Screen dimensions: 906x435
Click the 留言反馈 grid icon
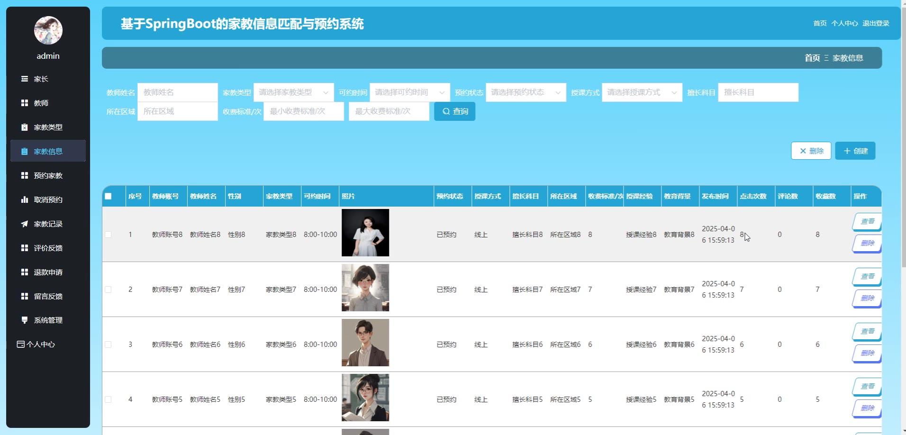25,296
